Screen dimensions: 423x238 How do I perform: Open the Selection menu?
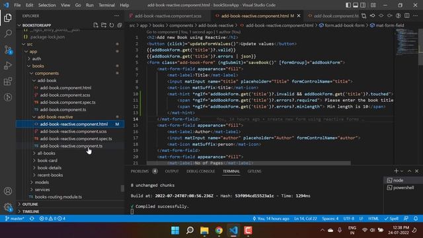[x=47, y=5]
